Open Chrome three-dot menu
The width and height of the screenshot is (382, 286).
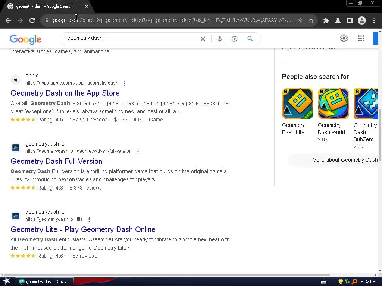(x=374, y=21)
